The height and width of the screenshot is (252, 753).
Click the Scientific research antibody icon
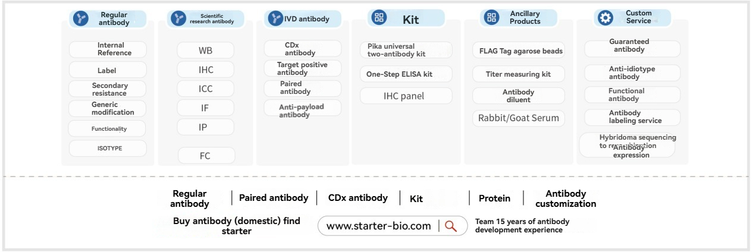tap(178, 18)
